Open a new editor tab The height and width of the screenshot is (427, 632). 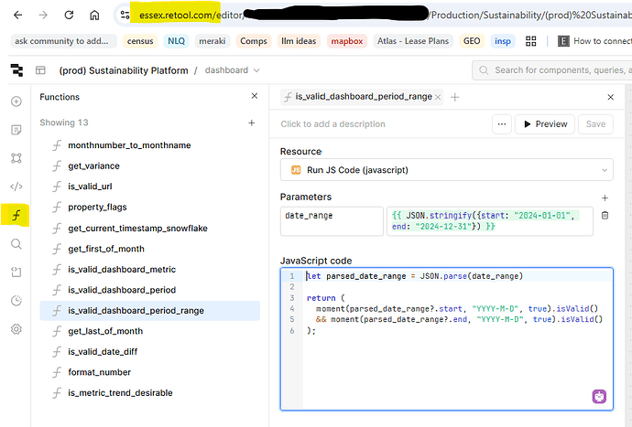454,98
